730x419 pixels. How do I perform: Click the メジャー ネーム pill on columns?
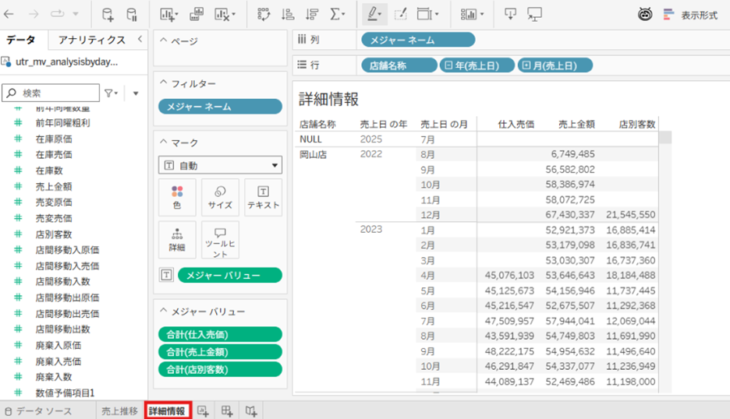[418, 40]
